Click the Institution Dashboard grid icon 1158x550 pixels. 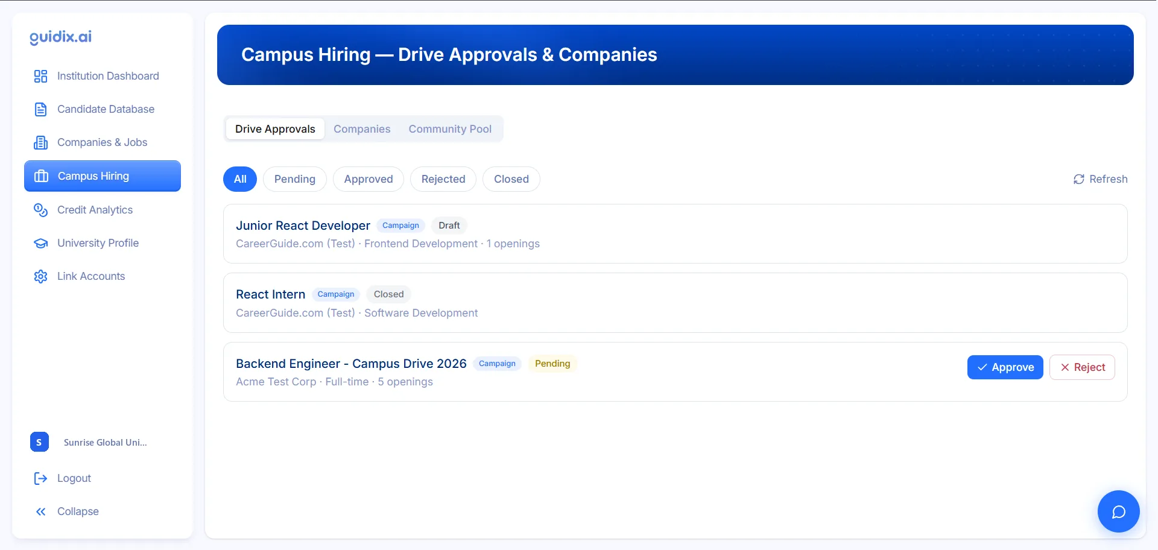tap(40, 76)
